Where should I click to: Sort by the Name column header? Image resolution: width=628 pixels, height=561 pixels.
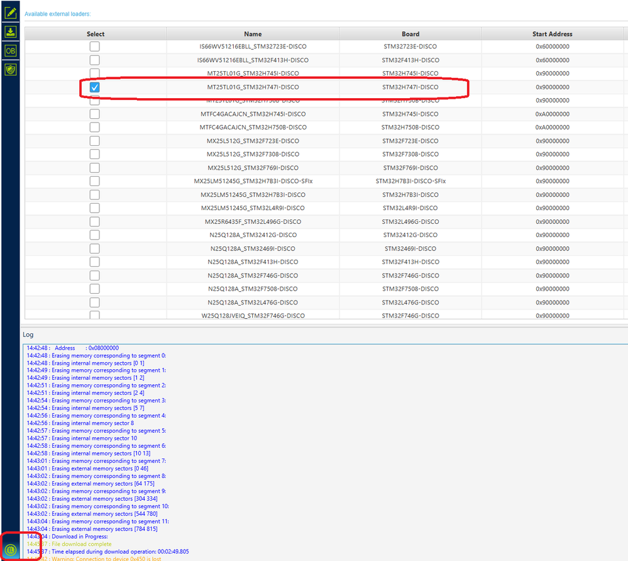click(x=253, y=34)
